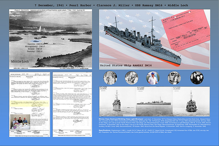Select the "Photo # NH 50929" caption line
219x146 pixels.
pyautogui.click(x=49, y=10)
